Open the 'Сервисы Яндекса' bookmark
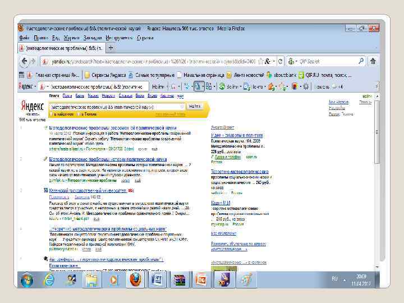 (x=105, y=75)
